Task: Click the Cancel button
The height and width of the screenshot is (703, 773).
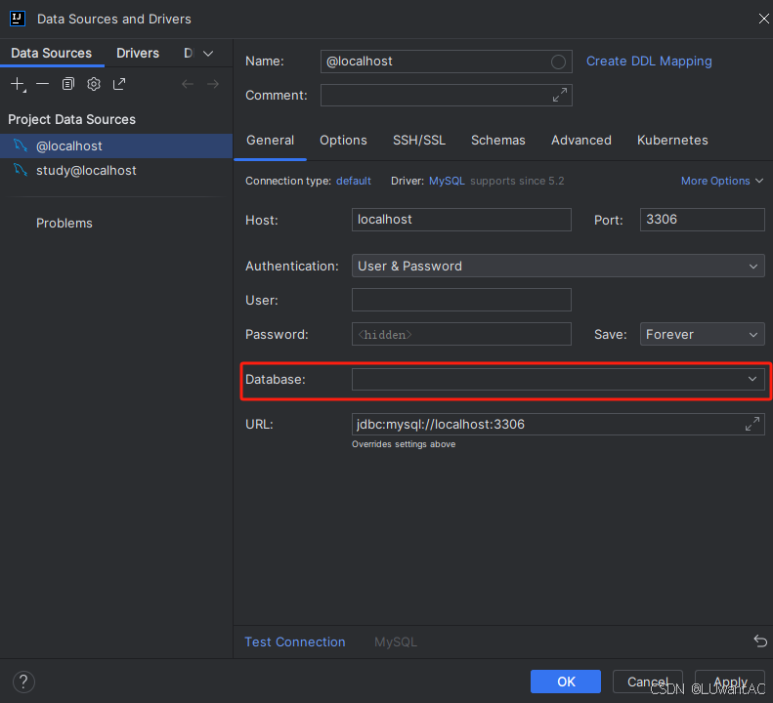Action: click(647, 682)
